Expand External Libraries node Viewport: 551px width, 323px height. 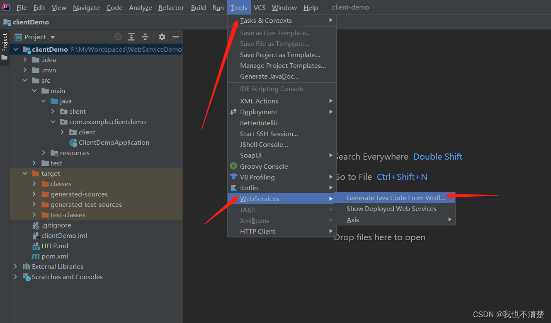pyautogui.click(x=16, y=266)
